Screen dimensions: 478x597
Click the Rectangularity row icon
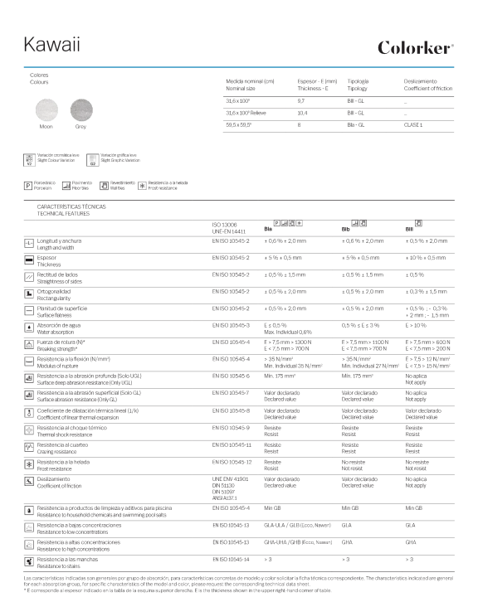point(29,294)
